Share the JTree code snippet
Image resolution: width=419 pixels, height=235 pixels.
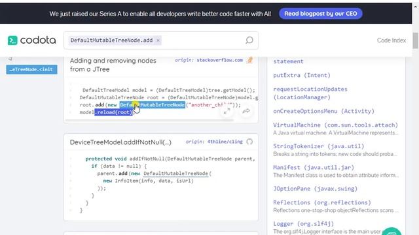(246, 111)
